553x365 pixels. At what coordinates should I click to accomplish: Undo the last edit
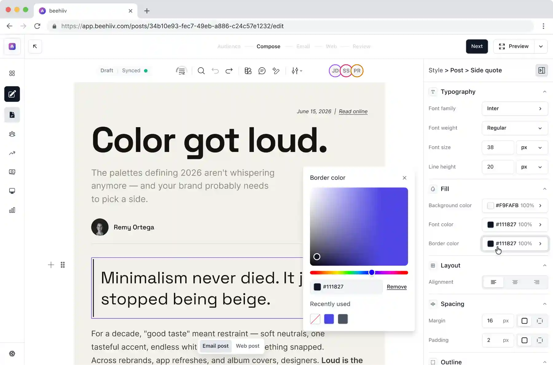215,71
